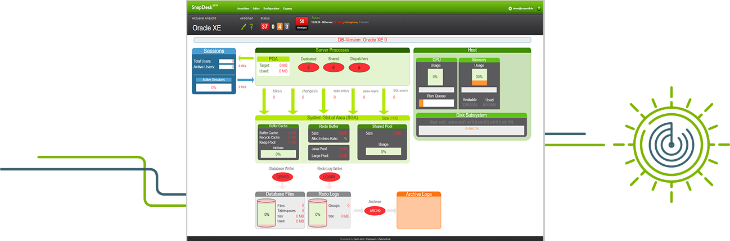Click the Active Users value field

(226, 67)
